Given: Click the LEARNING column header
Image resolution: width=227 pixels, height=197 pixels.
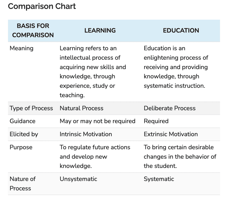Looking at the screenshot, I should [x=100, y=30].
